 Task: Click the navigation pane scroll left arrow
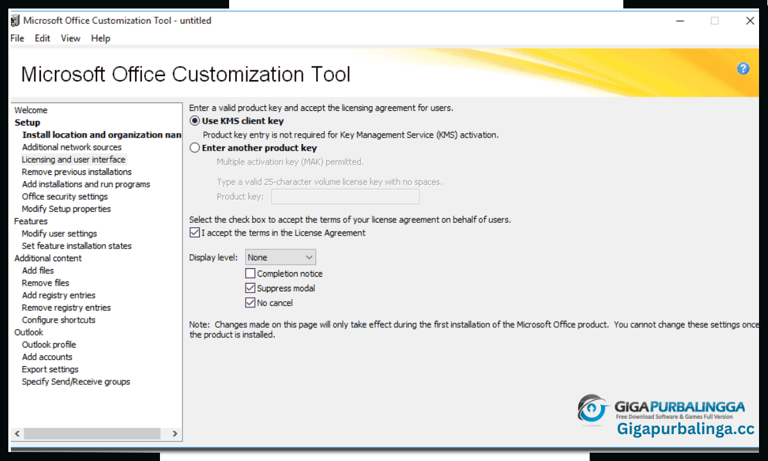point(17,433)
